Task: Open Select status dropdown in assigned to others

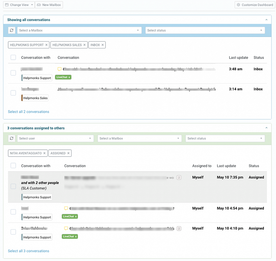Action: pos(225,138)
